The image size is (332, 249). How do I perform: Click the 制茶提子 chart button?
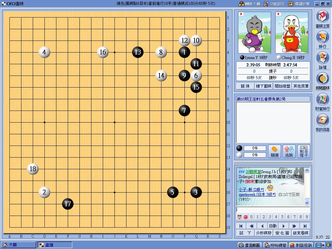coord(303,151)
